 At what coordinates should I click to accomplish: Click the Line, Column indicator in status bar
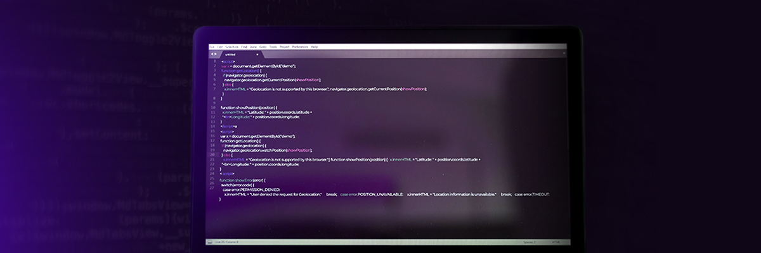226,242
